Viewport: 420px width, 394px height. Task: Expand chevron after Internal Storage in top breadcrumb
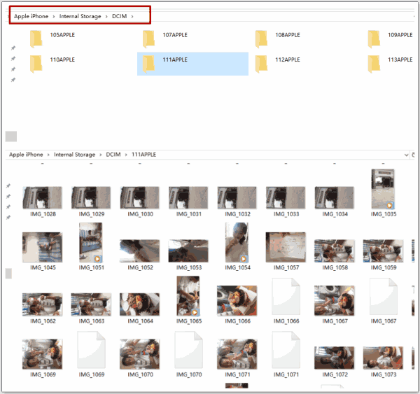(x=106, y=17)
